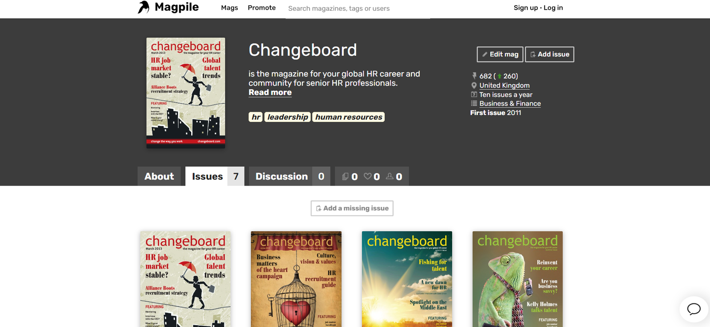Image resolution: width=710 pixels, height=327 pixels.
Task: Open the Promote menu item
Action: point(262,8)
